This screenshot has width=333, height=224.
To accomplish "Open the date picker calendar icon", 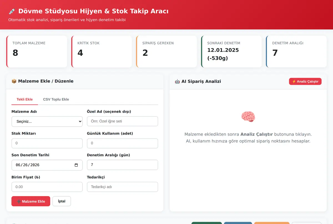I will [76, 165].
